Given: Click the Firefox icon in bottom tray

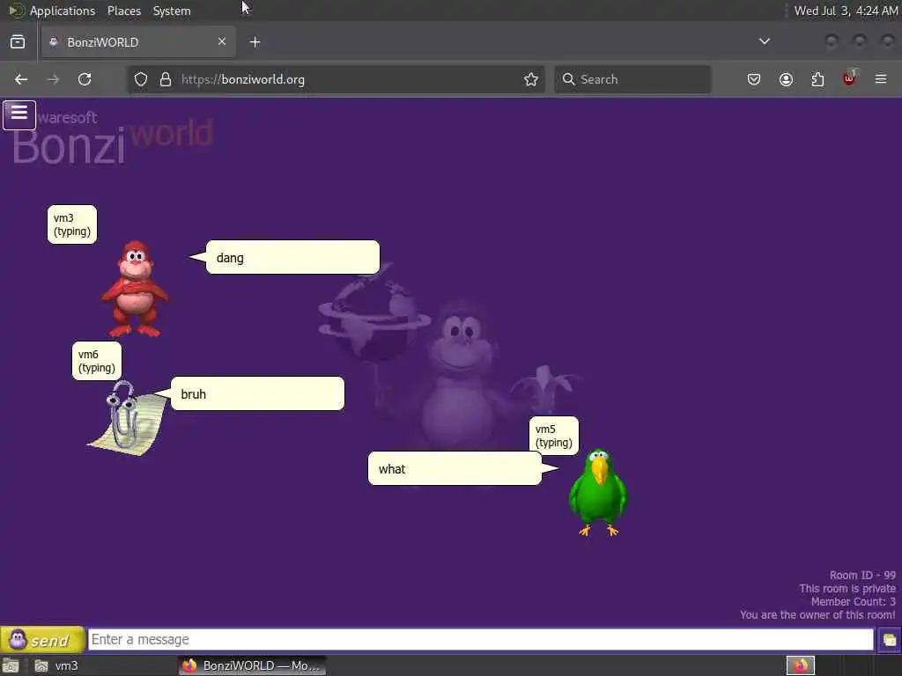Looking at the screenshot, I should click(x=801, y=665).
